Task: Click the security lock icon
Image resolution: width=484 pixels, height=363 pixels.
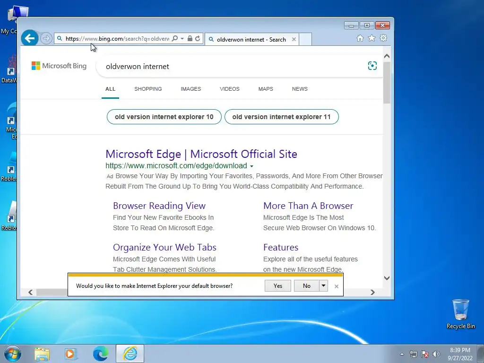Action: pyautogui.click(x=190, y=39)
